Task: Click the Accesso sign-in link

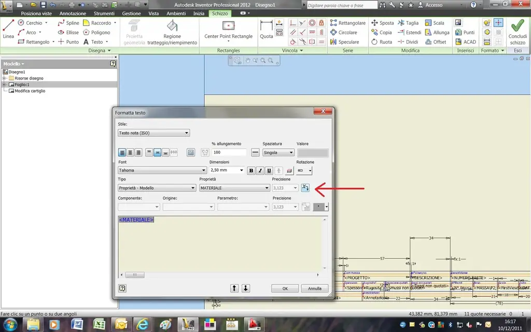Action: (430, 5)
